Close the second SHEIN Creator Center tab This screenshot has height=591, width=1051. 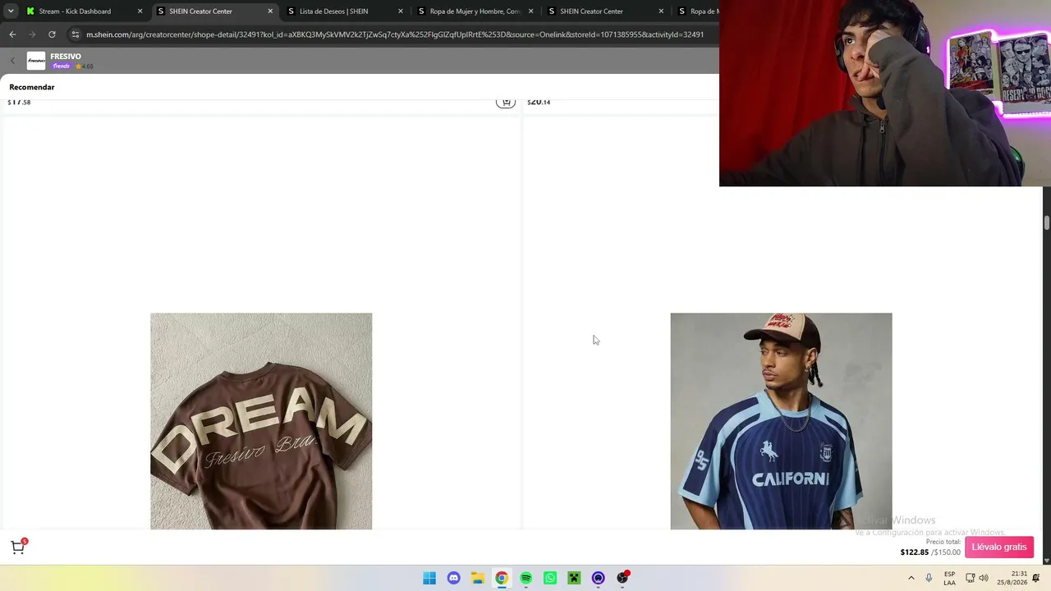click(x=661, y=11)
